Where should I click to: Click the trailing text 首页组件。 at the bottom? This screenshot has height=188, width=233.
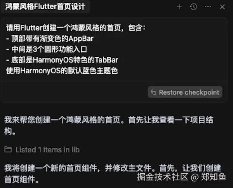coord(22,179)
